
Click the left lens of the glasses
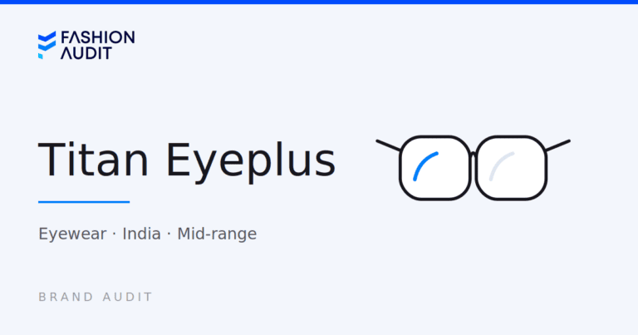(435, 168)
